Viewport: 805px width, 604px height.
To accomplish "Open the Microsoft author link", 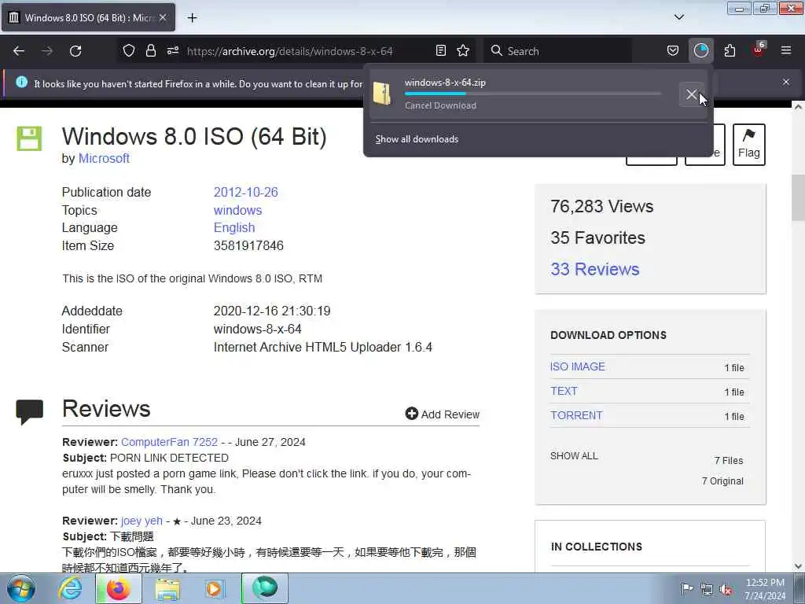I will (104, 158).
